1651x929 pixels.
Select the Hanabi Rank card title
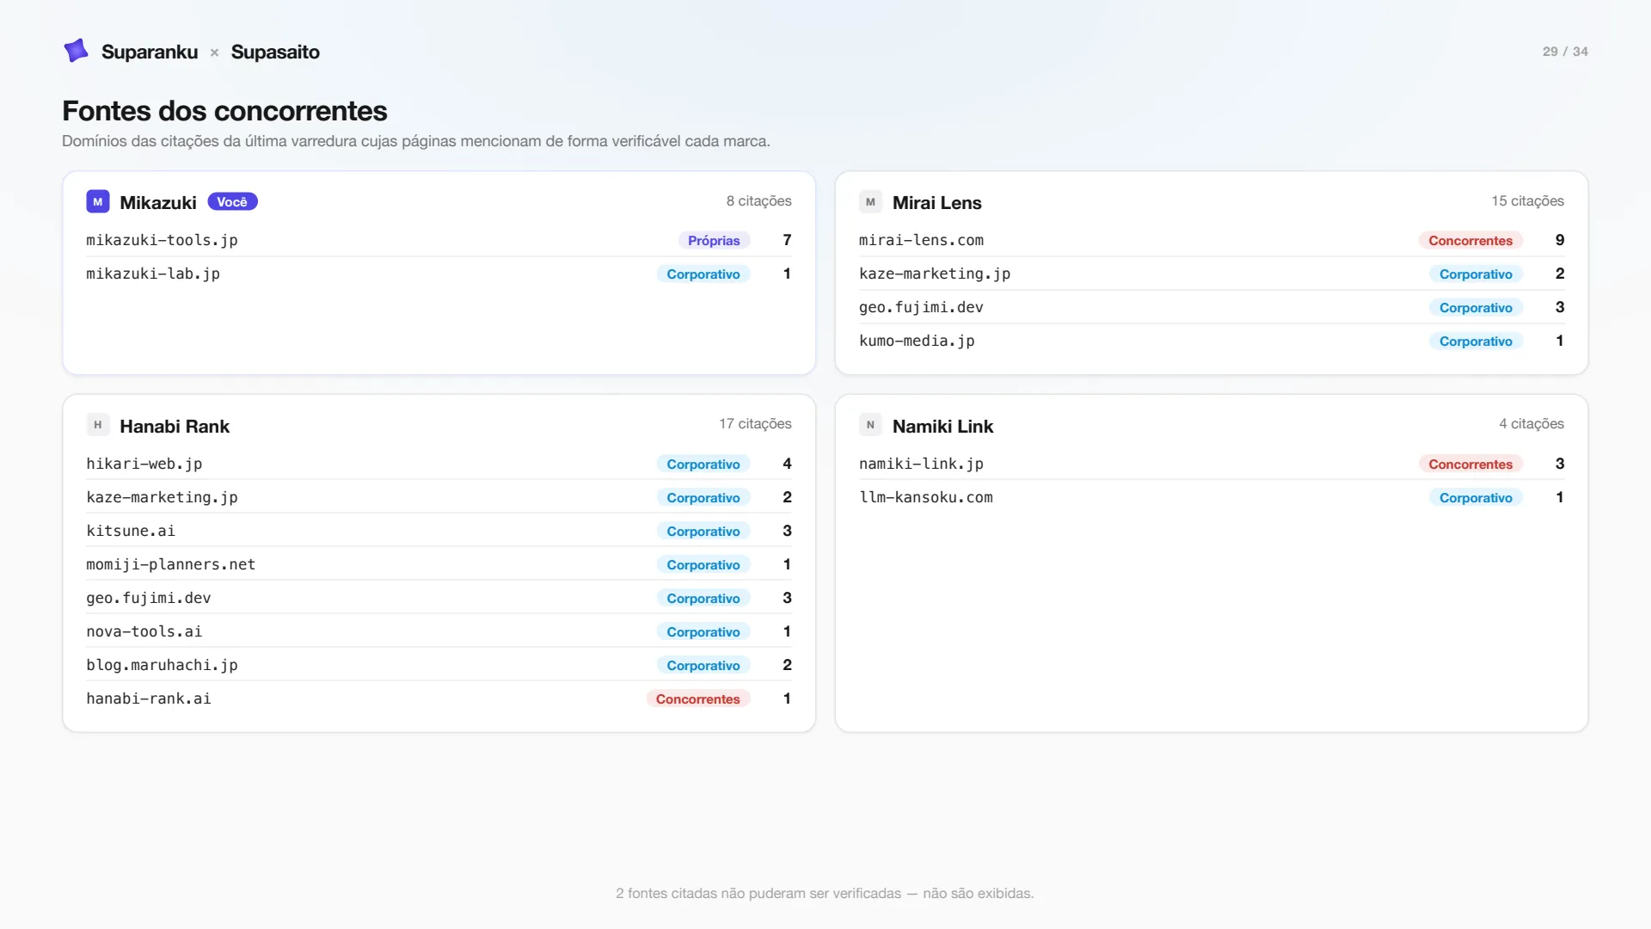[x=175, y=426]
